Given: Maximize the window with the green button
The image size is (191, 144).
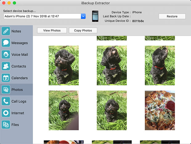Looking at the screenshot, I should click(14, 3).
